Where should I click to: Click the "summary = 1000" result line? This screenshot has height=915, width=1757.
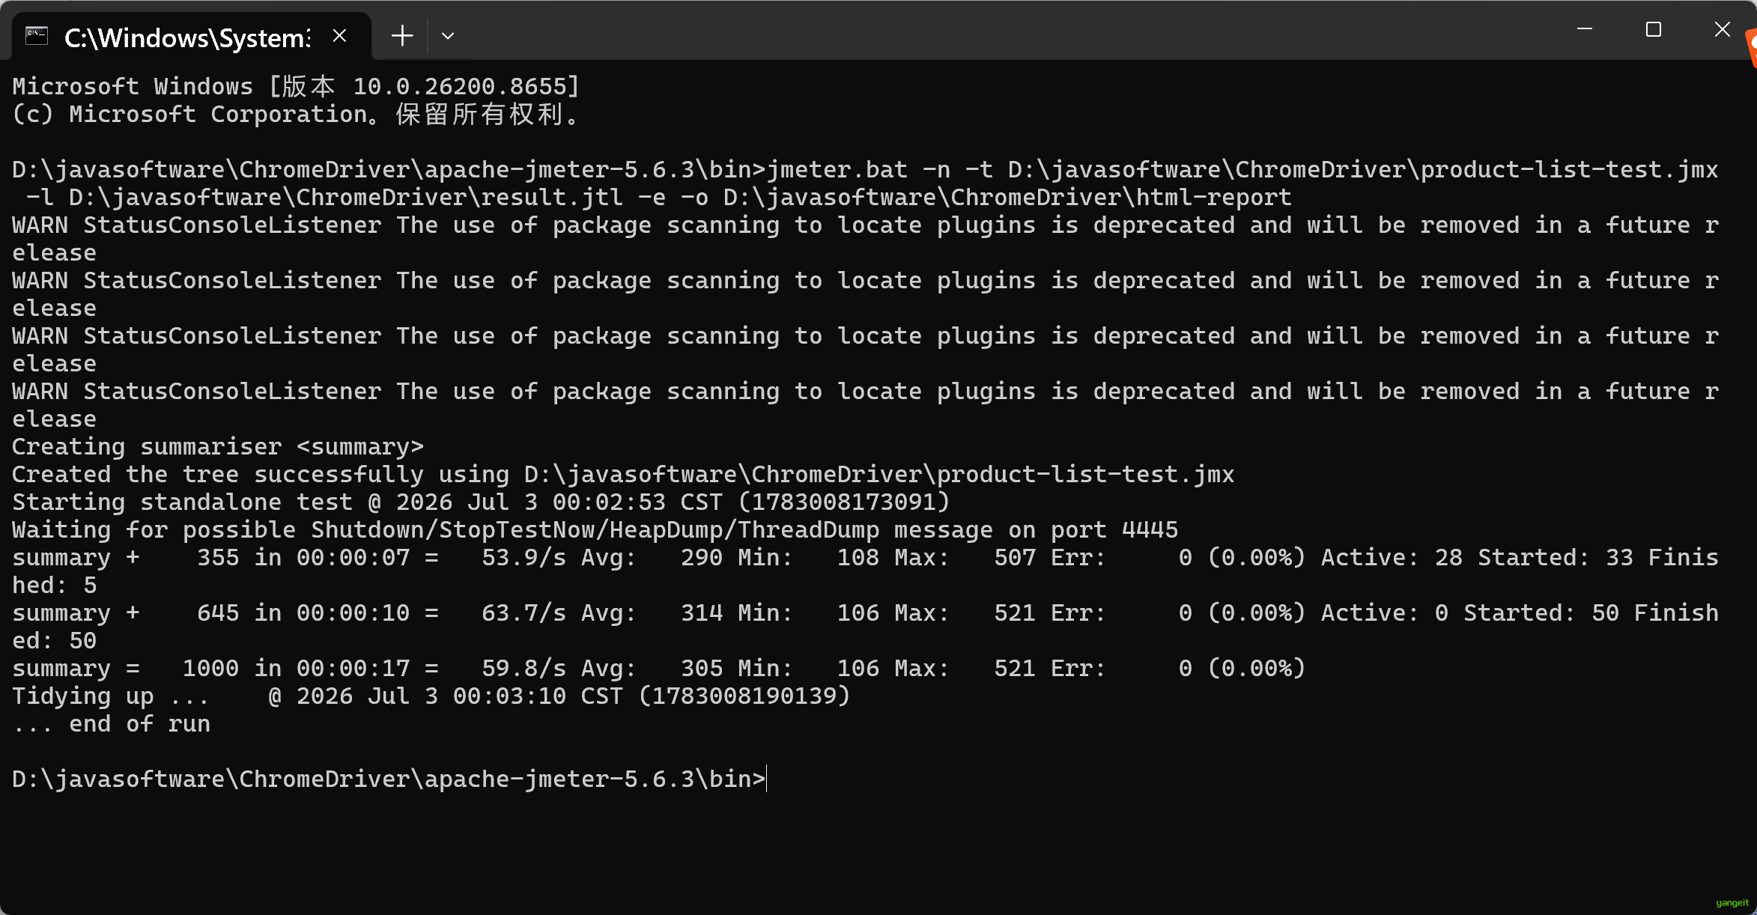(x=659, y=669)
